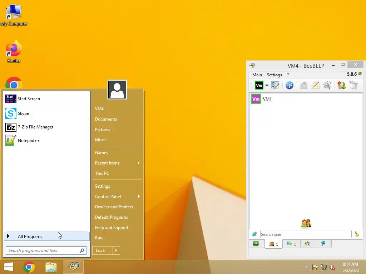Click the Action Center flag tray icon

pyautogui.click(x=315, y=267)
